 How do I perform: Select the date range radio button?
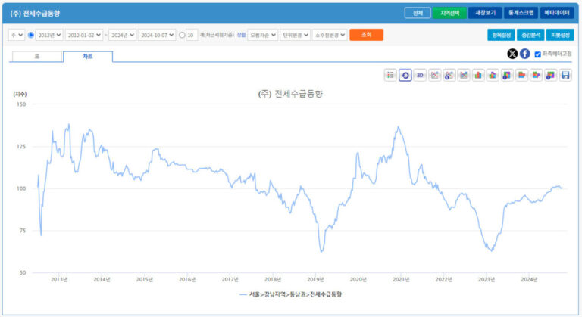pos(31,35)
